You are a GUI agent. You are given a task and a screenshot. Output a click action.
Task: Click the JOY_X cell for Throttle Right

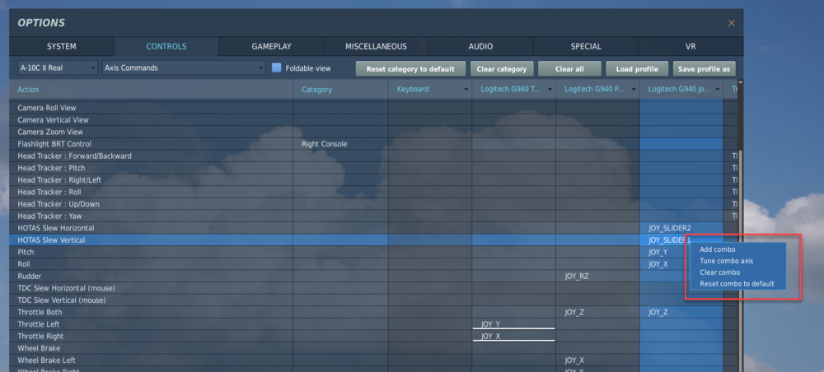(x=513, y=337)
